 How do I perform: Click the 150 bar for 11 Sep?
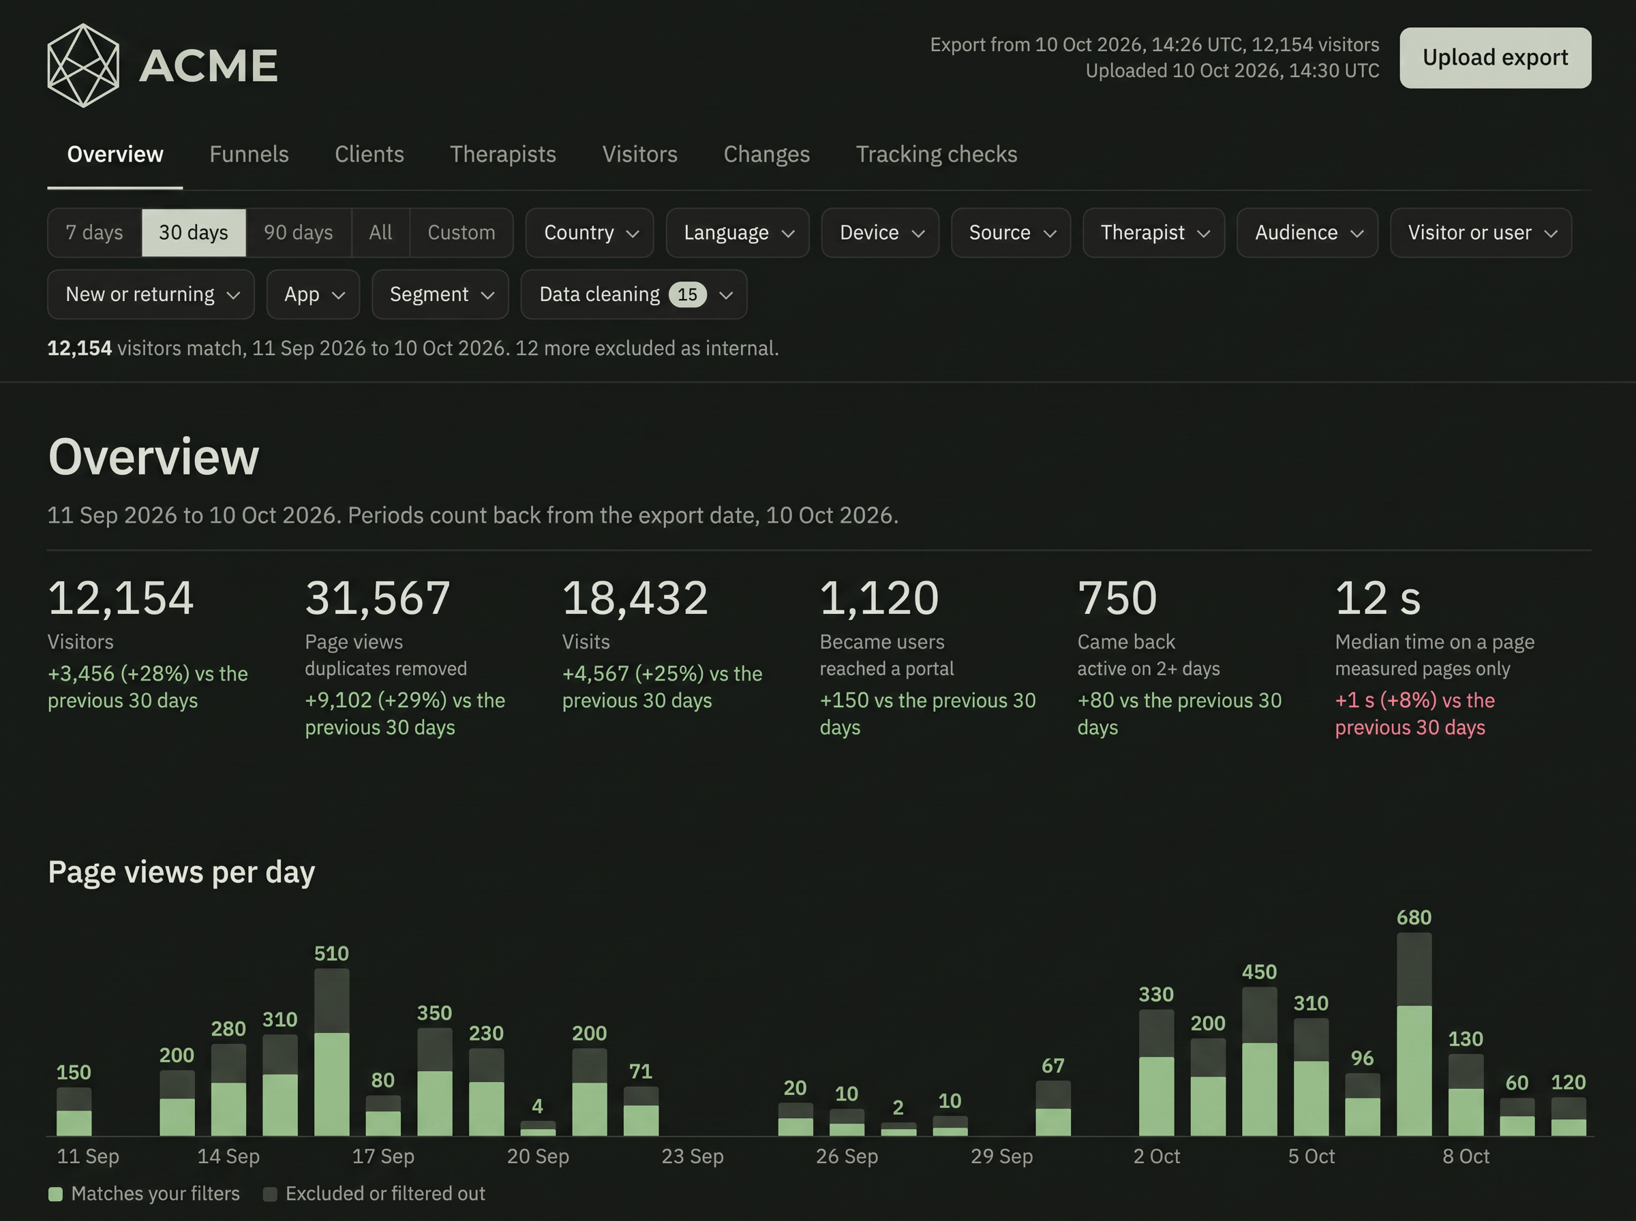[x=74, y=1111]
